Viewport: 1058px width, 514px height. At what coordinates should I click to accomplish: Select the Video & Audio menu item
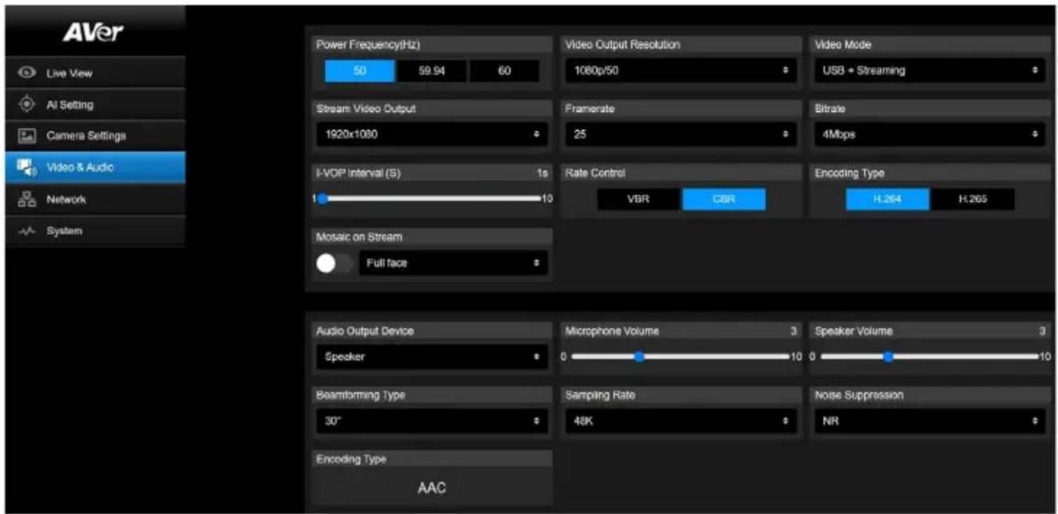95,168
